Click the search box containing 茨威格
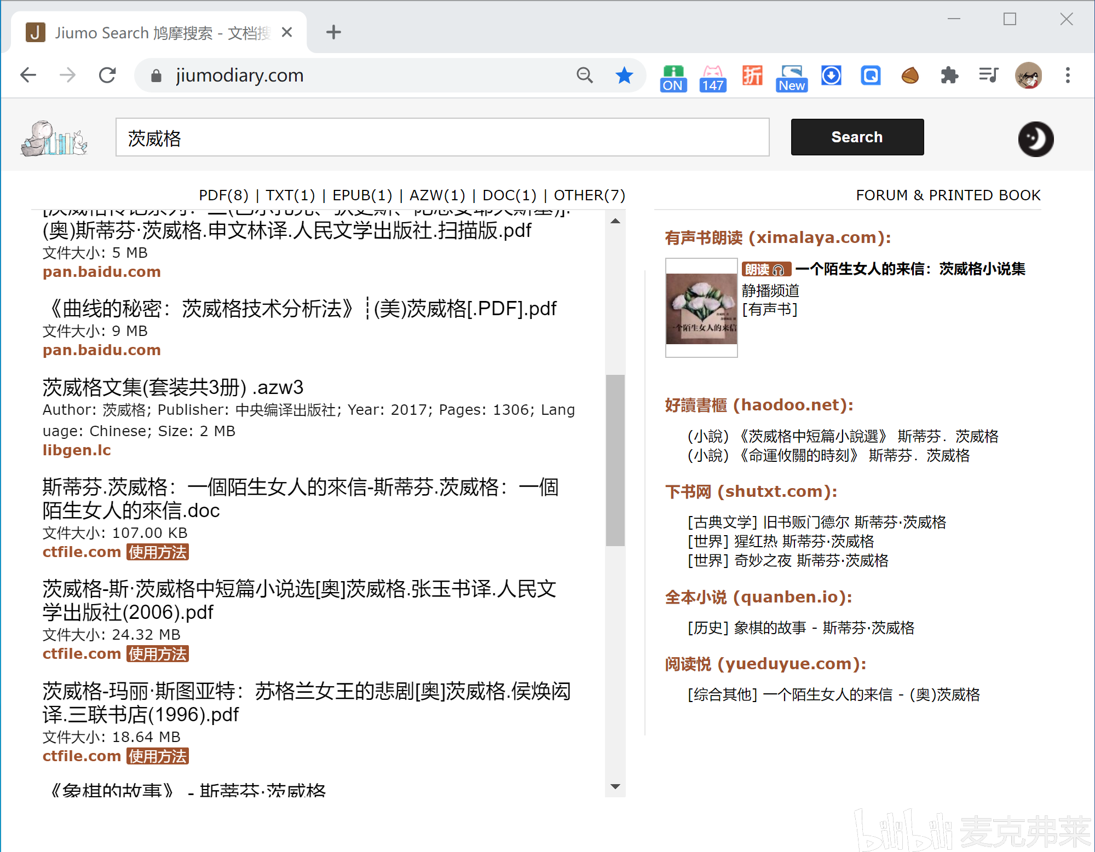The width and height of the screenshot is (1095, 852). [442, 137]
